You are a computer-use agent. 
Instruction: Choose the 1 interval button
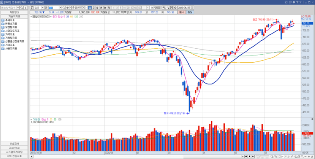(113, 8)
